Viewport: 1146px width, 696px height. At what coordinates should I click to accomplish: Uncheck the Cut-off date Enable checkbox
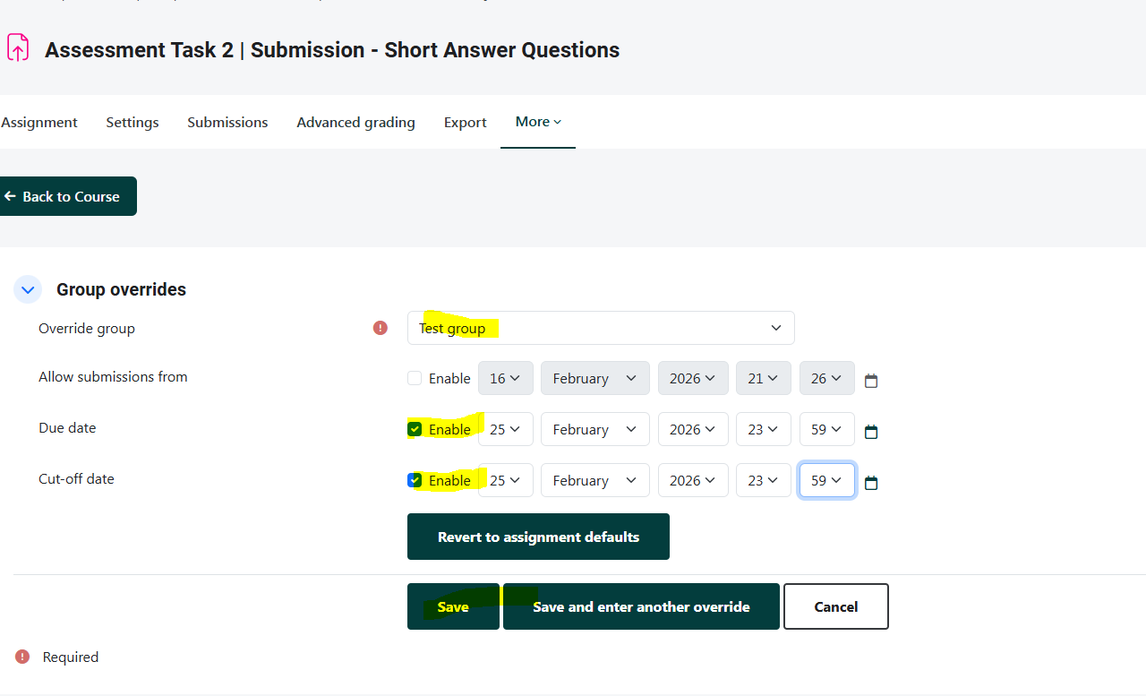click(415, 480)
